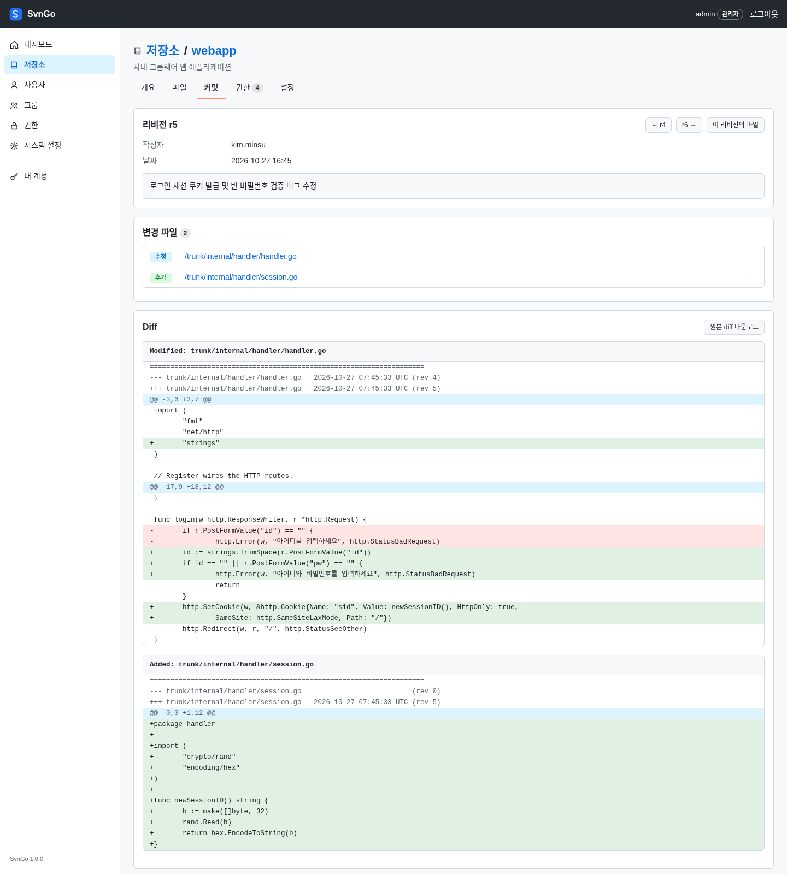
Task: Switch to the 개요 tab
Action: tap(148, 87)
